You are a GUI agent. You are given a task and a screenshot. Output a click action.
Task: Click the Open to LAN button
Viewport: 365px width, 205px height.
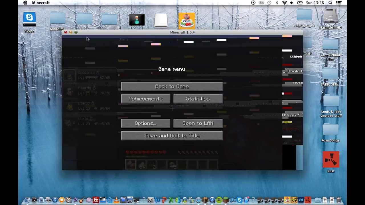(198, 123)
